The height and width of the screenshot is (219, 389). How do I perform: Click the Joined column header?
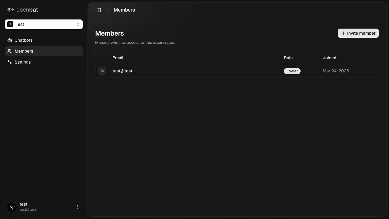coord(329,58)
